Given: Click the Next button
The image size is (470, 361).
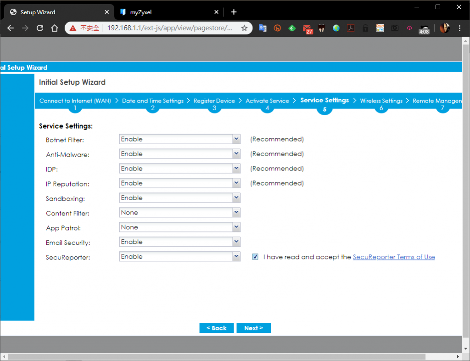Looking at the screenshot, I should [x=253, y=328].
